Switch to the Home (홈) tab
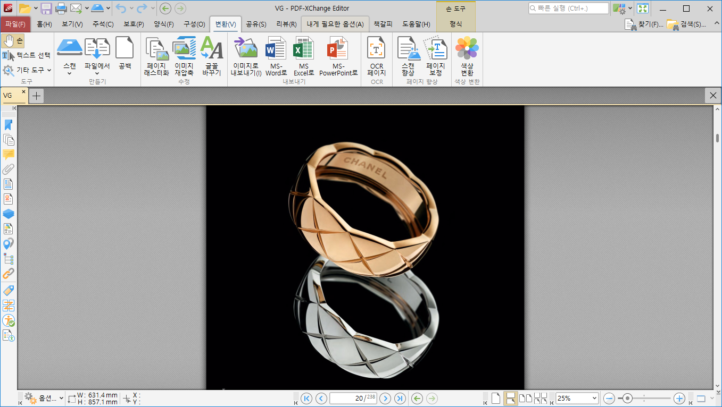This screenshot has height=407, width=722. coord(44,24)
